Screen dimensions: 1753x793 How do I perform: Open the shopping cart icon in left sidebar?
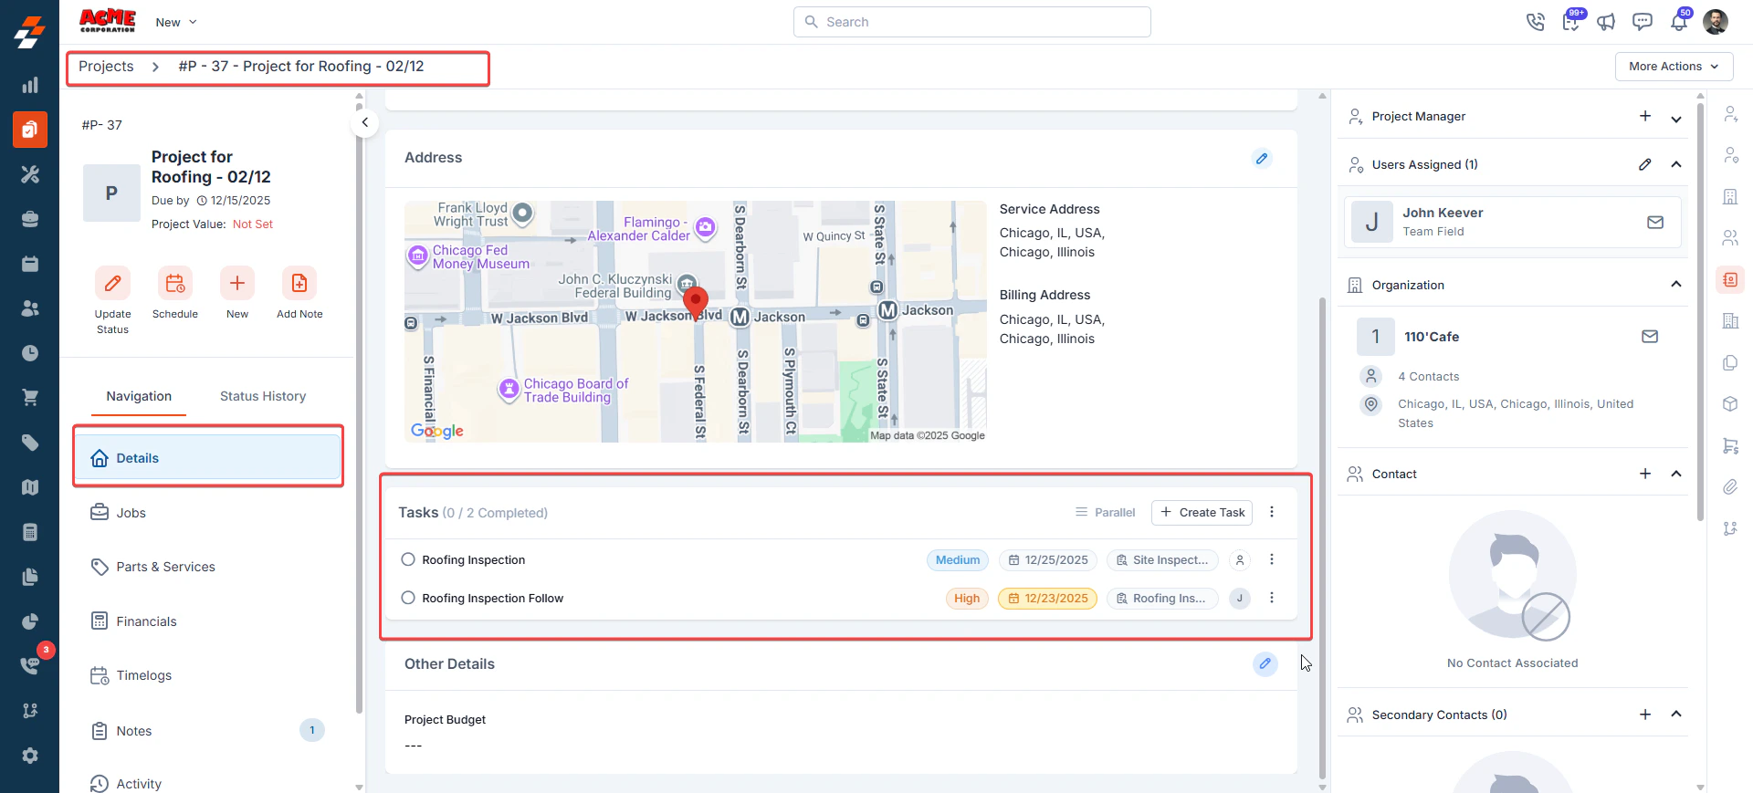(x=30, y=398)
